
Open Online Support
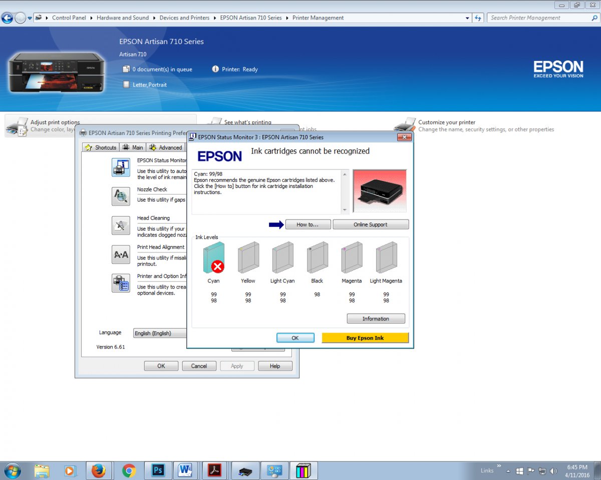(371, 224)
